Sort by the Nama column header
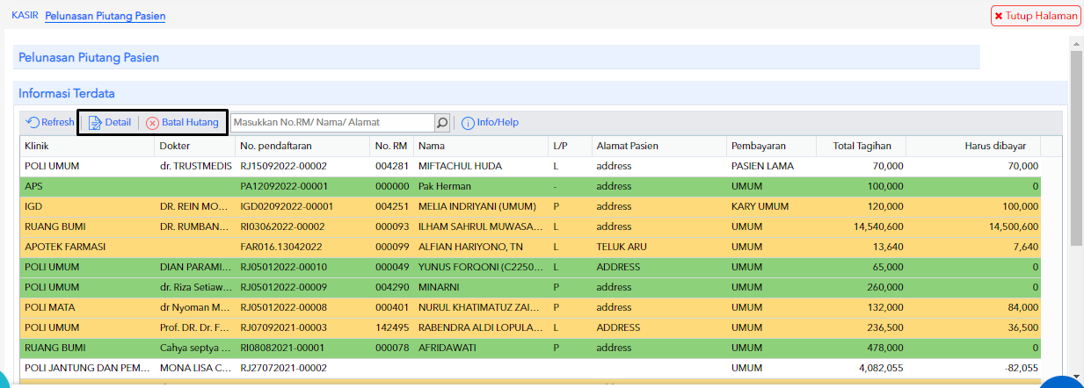 (480, 146)
